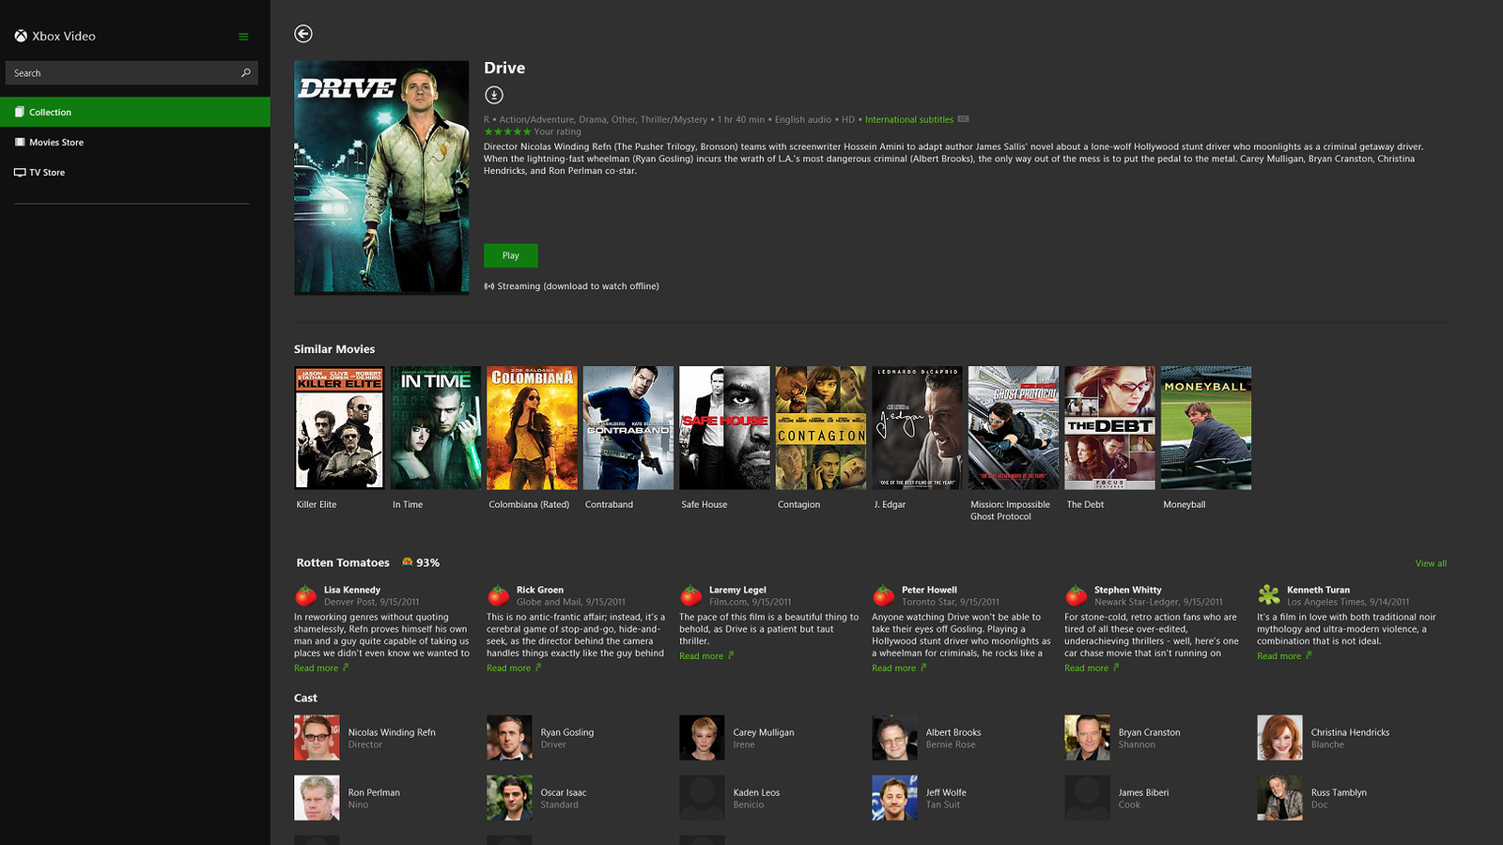Click the Xbox logo in the sidebar

[x=21, y=36]
